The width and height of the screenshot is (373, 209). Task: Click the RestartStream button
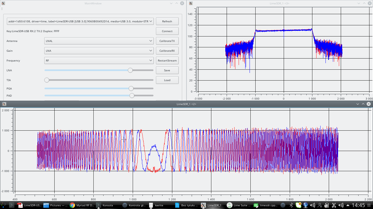(167, 60)
